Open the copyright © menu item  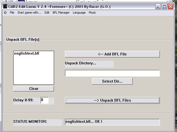[x=5, y=12]
